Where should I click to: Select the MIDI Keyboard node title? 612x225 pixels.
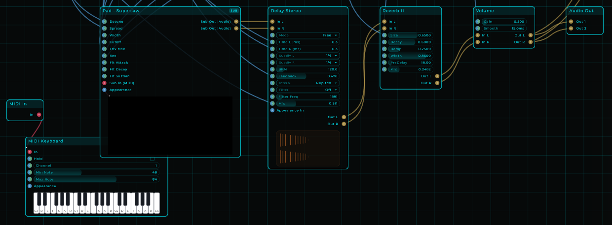point(45,141)
